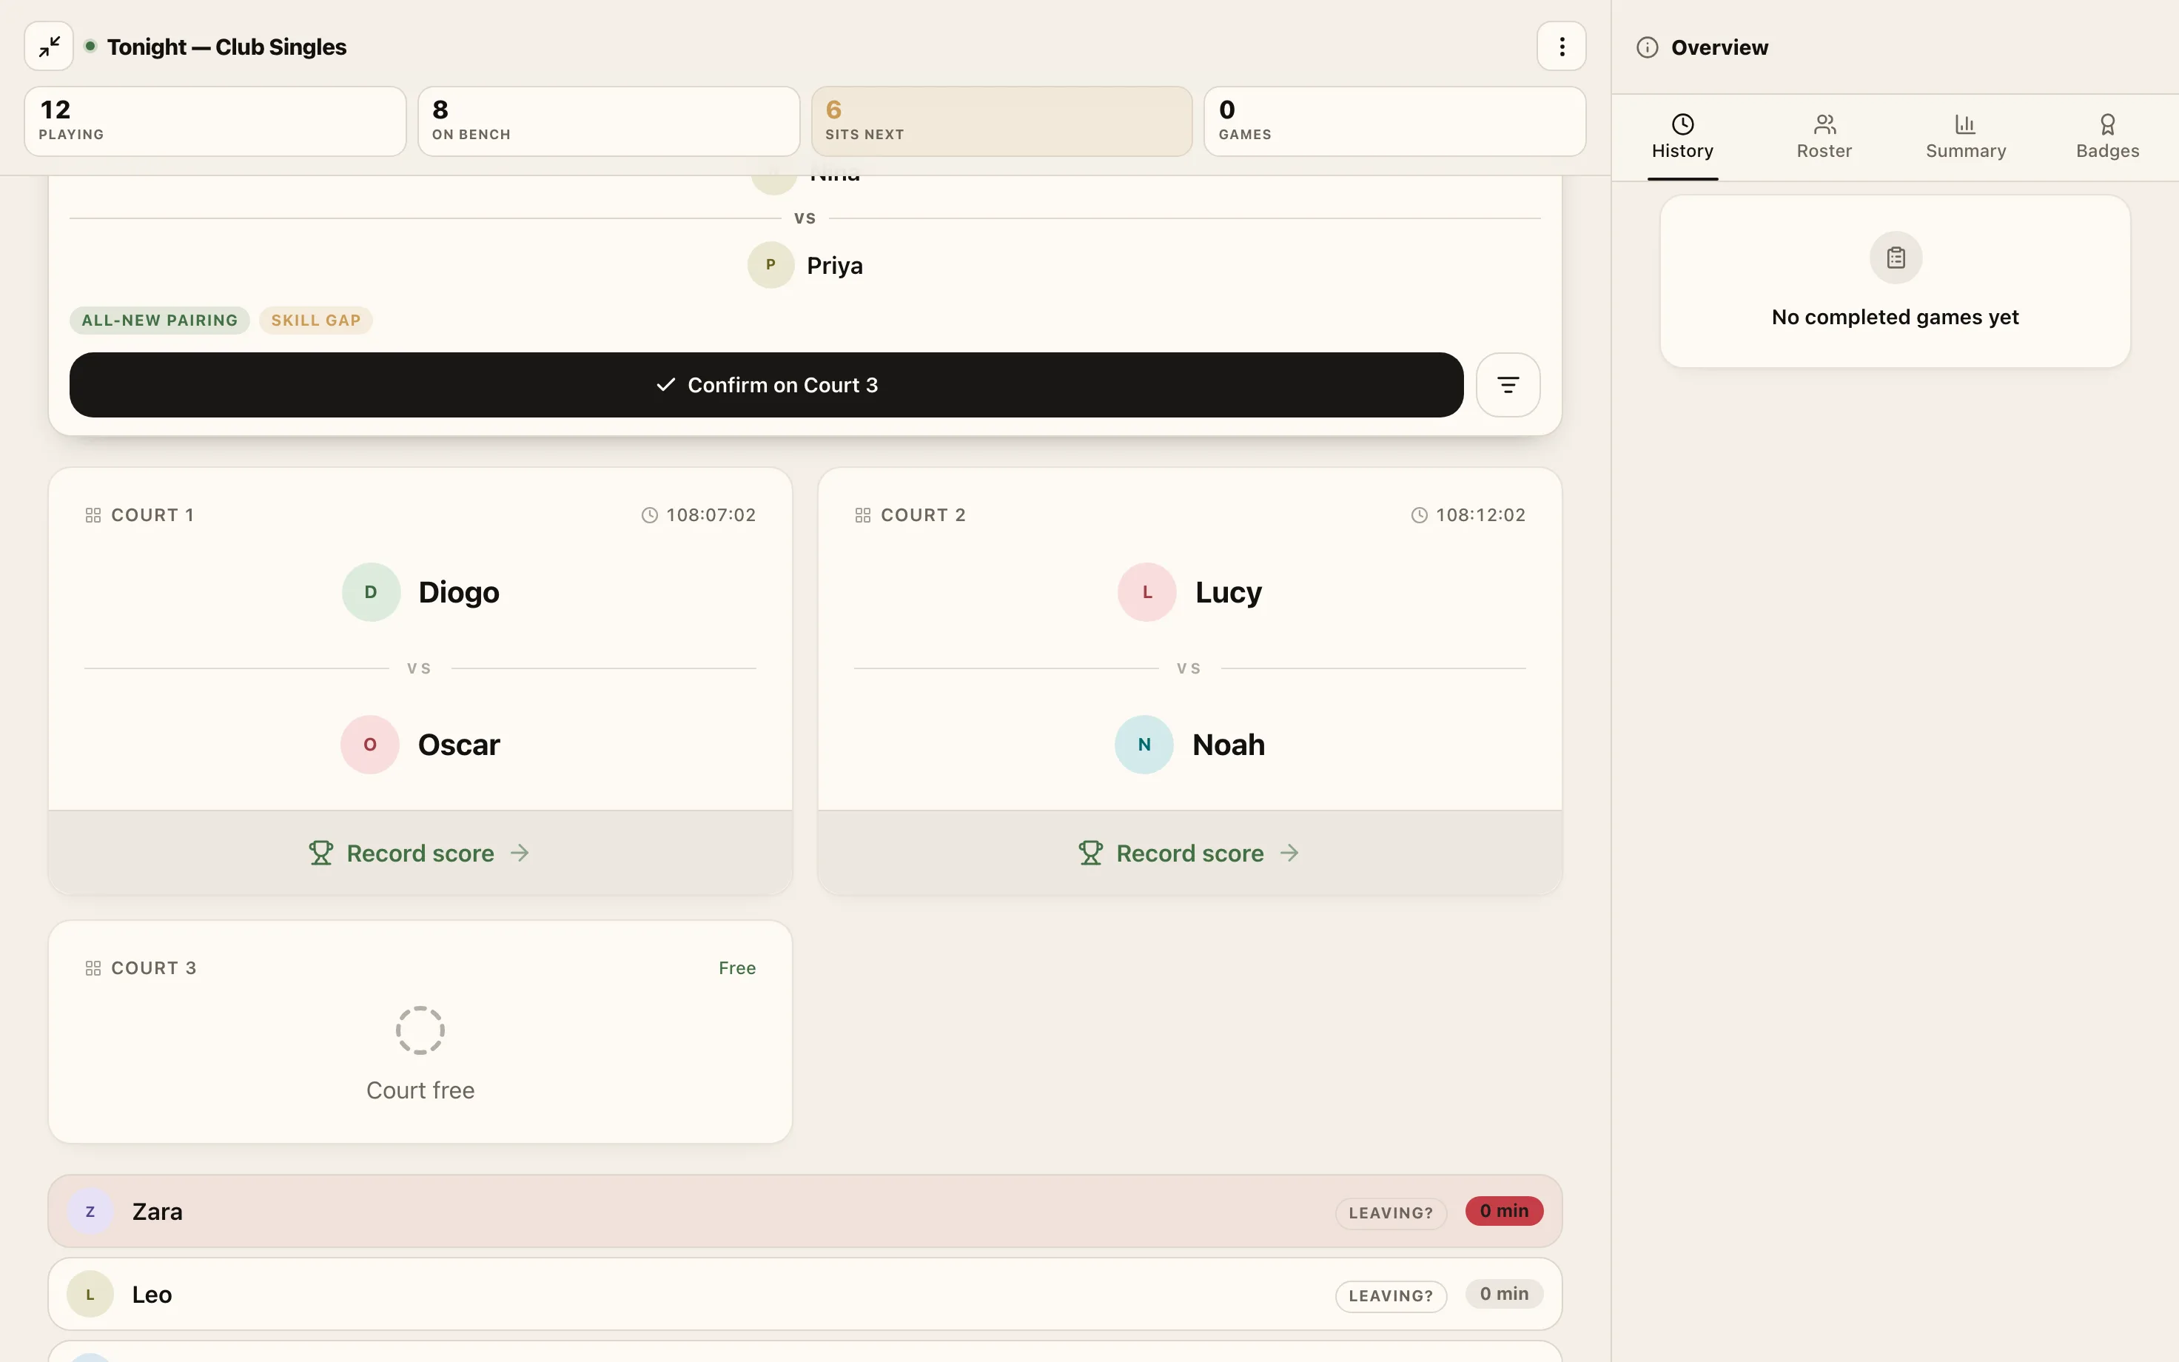Collapse the fullscreen view with the arrows icon
The image size is (2179, 1362).
[49, 46]
